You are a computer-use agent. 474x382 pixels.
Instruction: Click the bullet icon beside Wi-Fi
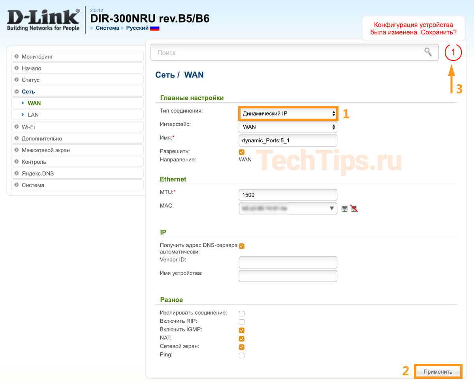[17, 127]
